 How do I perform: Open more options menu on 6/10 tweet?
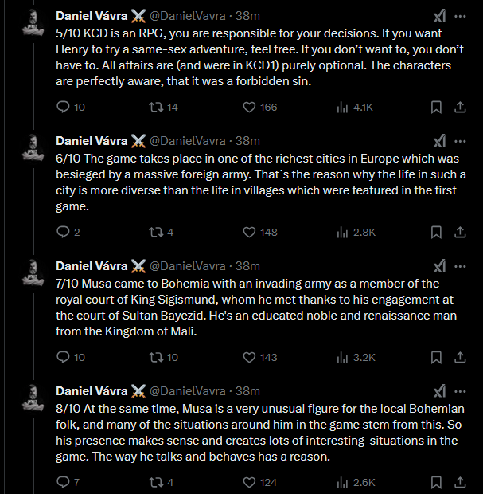tap(461, 141)
